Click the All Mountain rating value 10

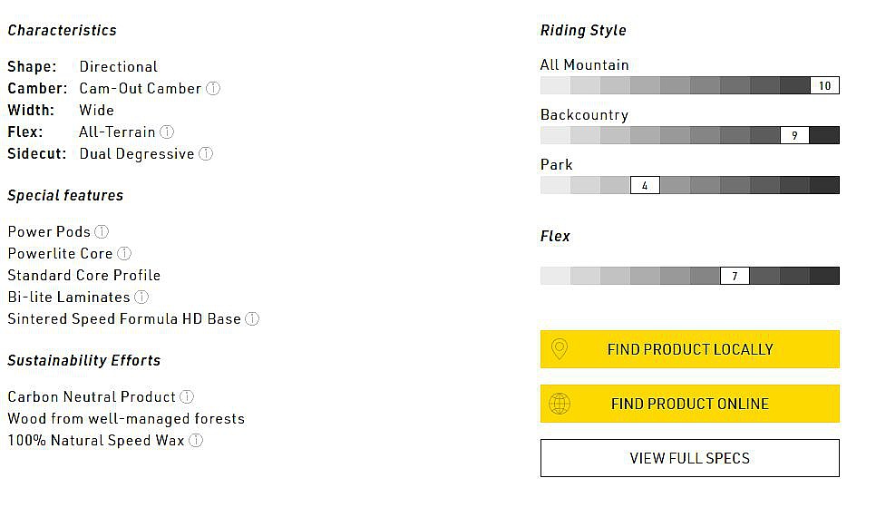(824, 86)
